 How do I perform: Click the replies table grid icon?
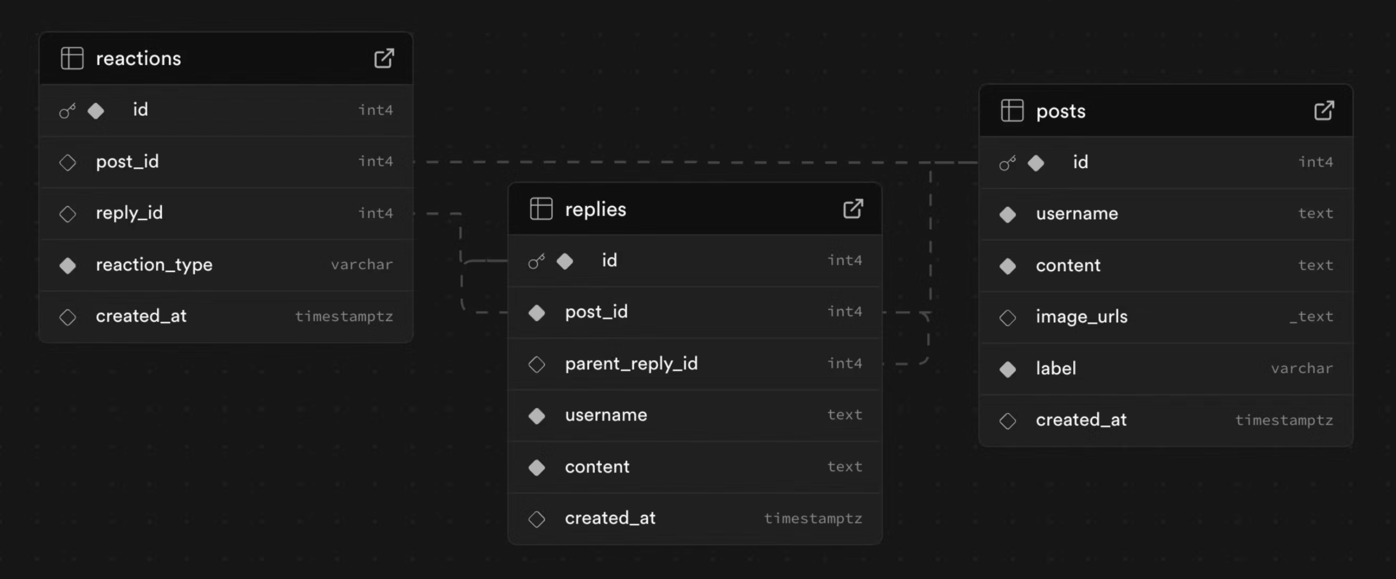541,209
